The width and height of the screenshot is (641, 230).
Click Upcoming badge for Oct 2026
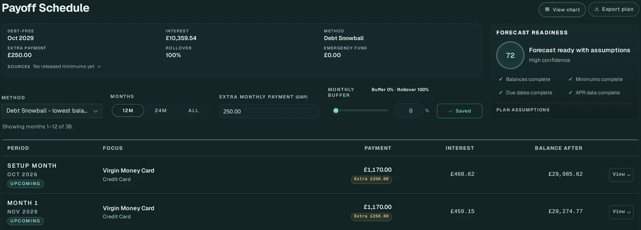coord(25,184)
